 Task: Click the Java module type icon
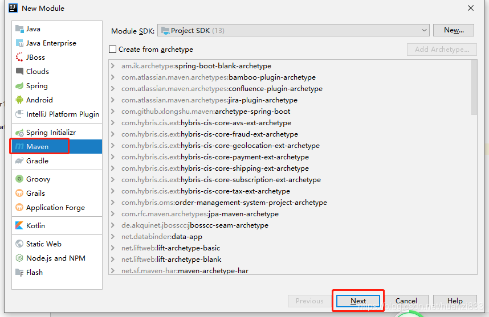pos(19,29)
